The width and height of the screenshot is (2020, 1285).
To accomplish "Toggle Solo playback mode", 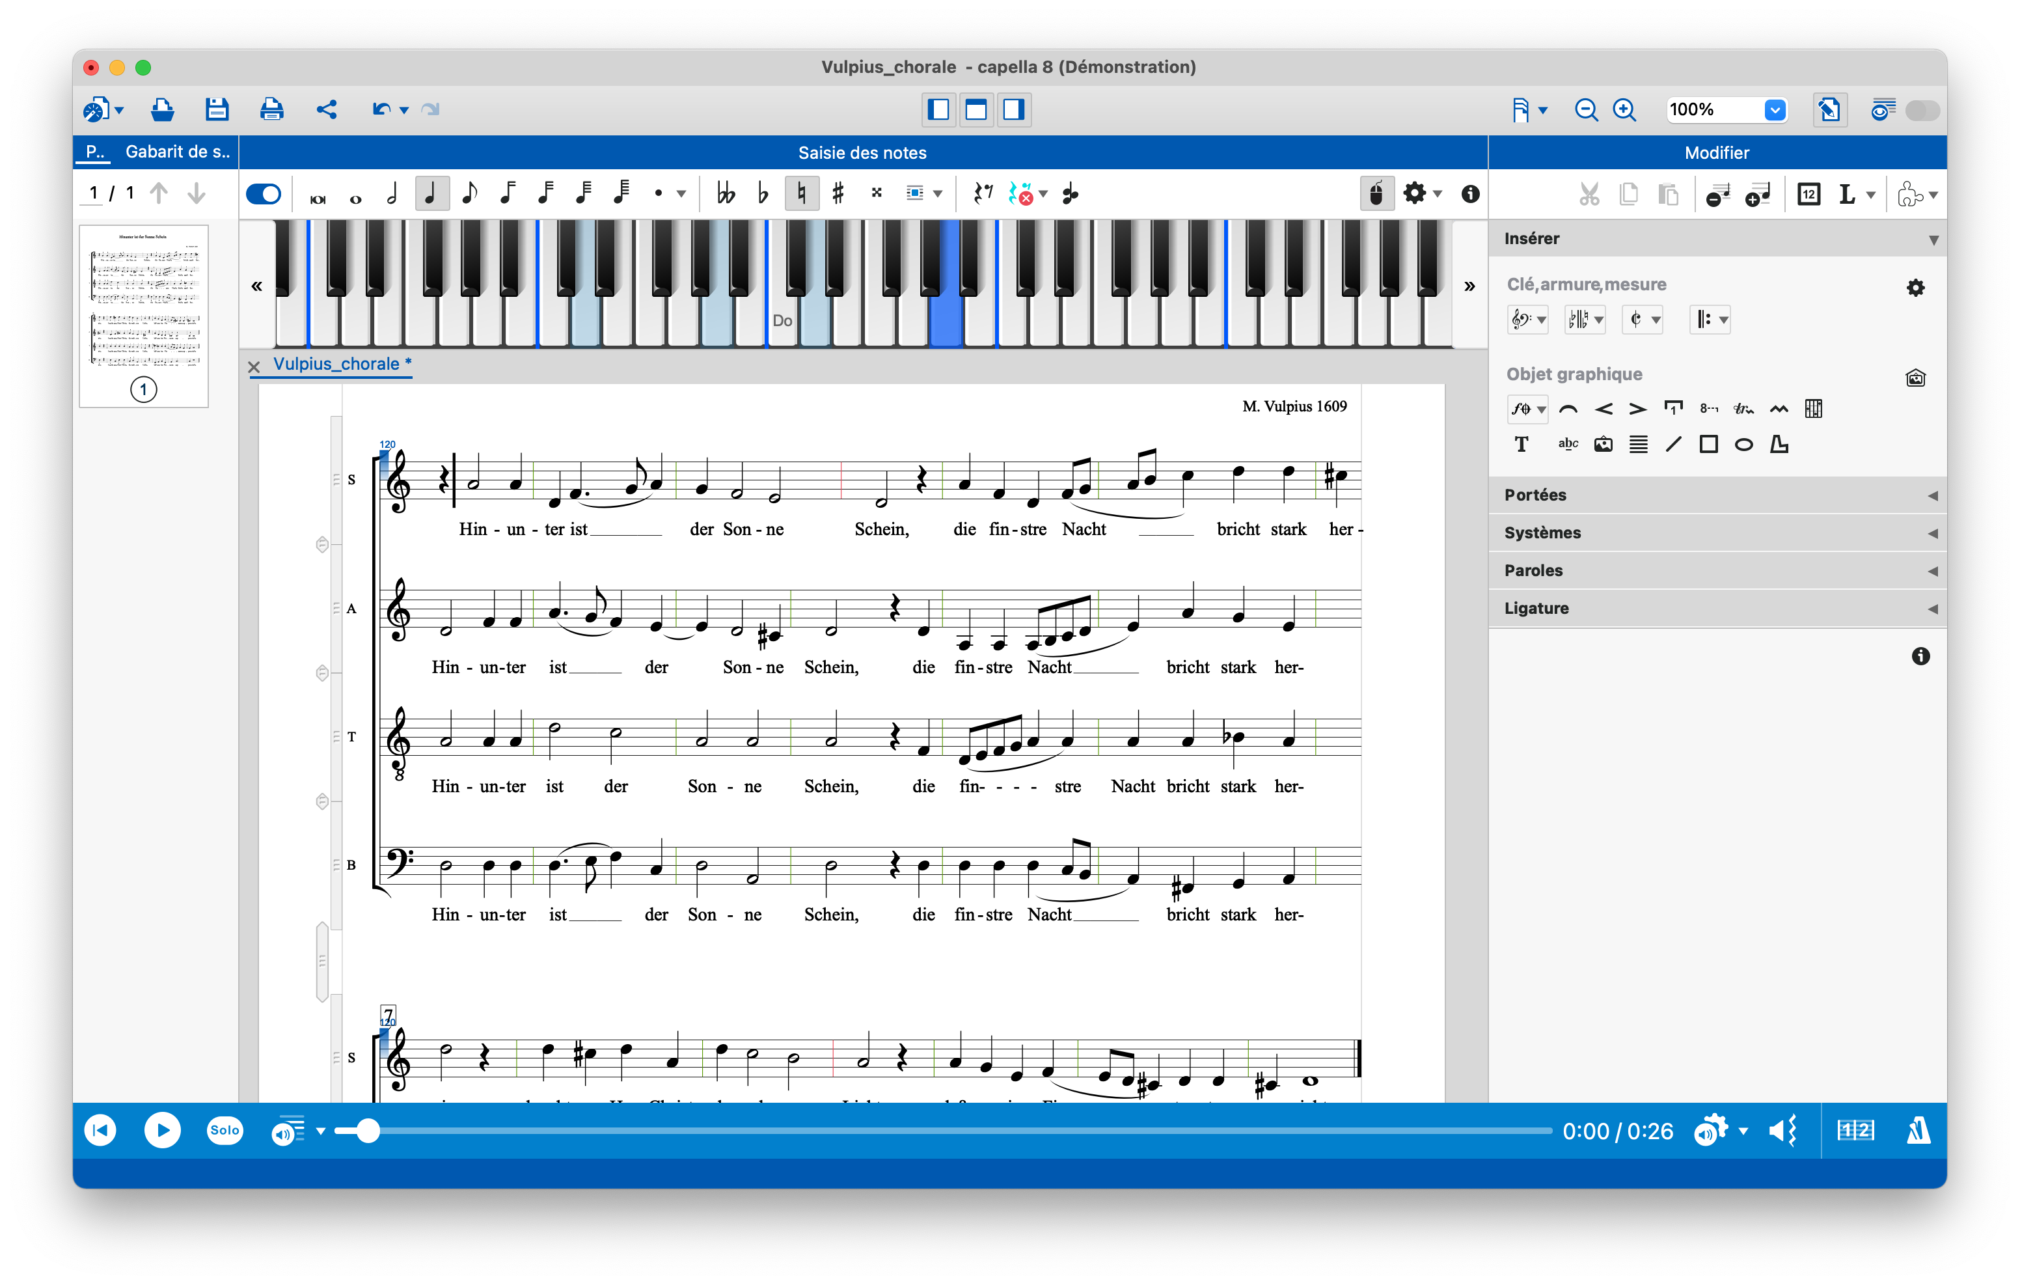I will coord(225,1131).
